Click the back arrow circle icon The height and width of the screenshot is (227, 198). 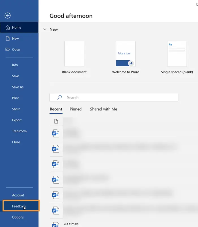pyautogui.click(x=8, y=16)
